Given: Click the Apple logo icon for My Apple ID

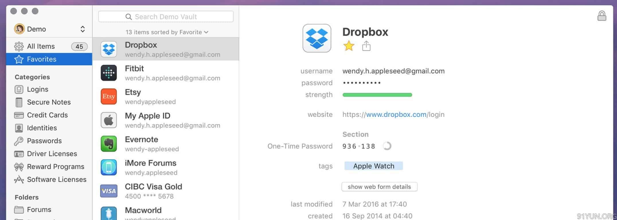Looking at the screenshot, I should click(109, 120).
